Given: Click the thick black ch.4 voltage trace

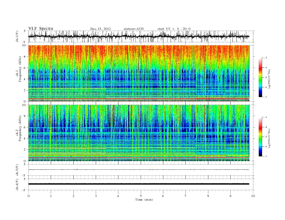Looking at the screenshot, I should pos(139,184).
